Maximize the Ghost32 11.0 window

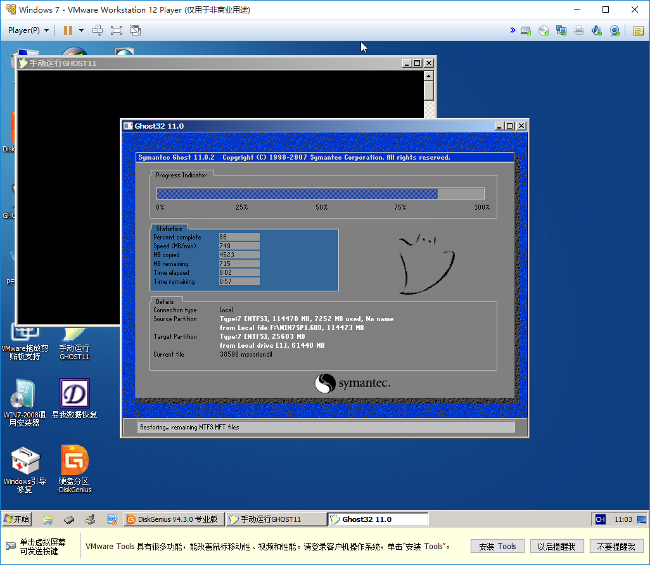tap(510, 126)
